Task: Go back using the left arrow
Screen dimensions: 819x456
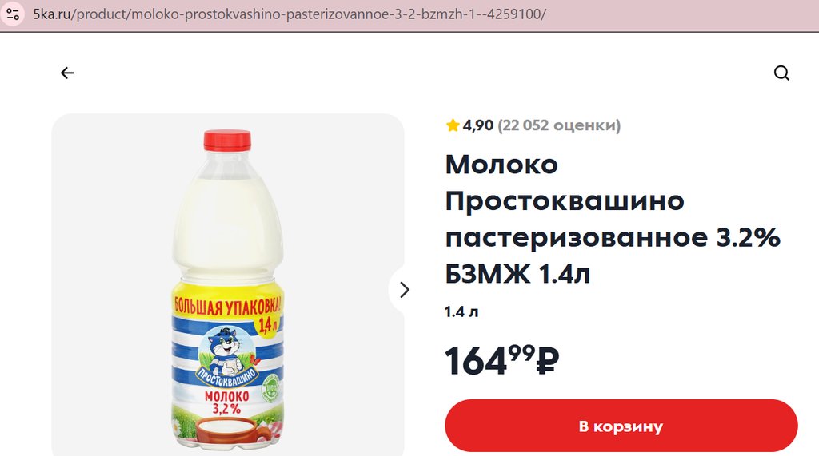Action: coord(67,73)
